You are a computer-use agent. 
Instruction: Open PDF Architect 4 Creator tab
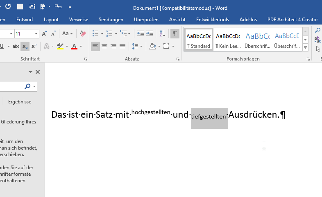(293, 20)
